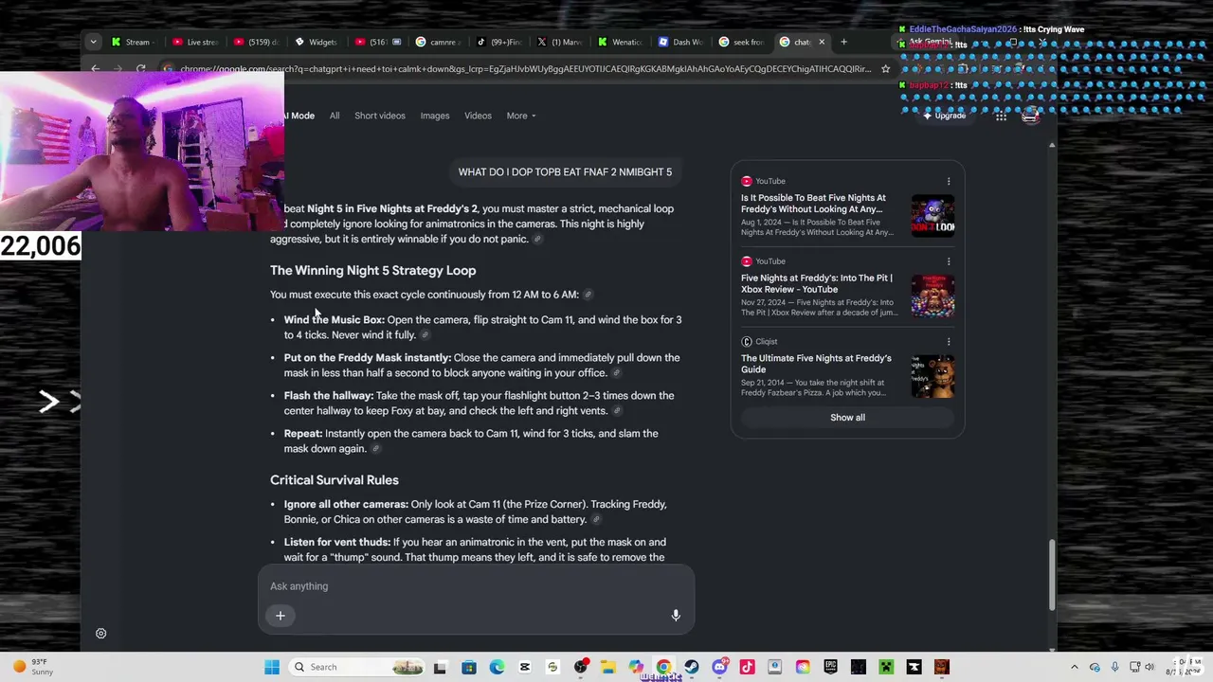Go back to the previous page
The height and width of the screenshot is (682, 1213).
point(95,68)
